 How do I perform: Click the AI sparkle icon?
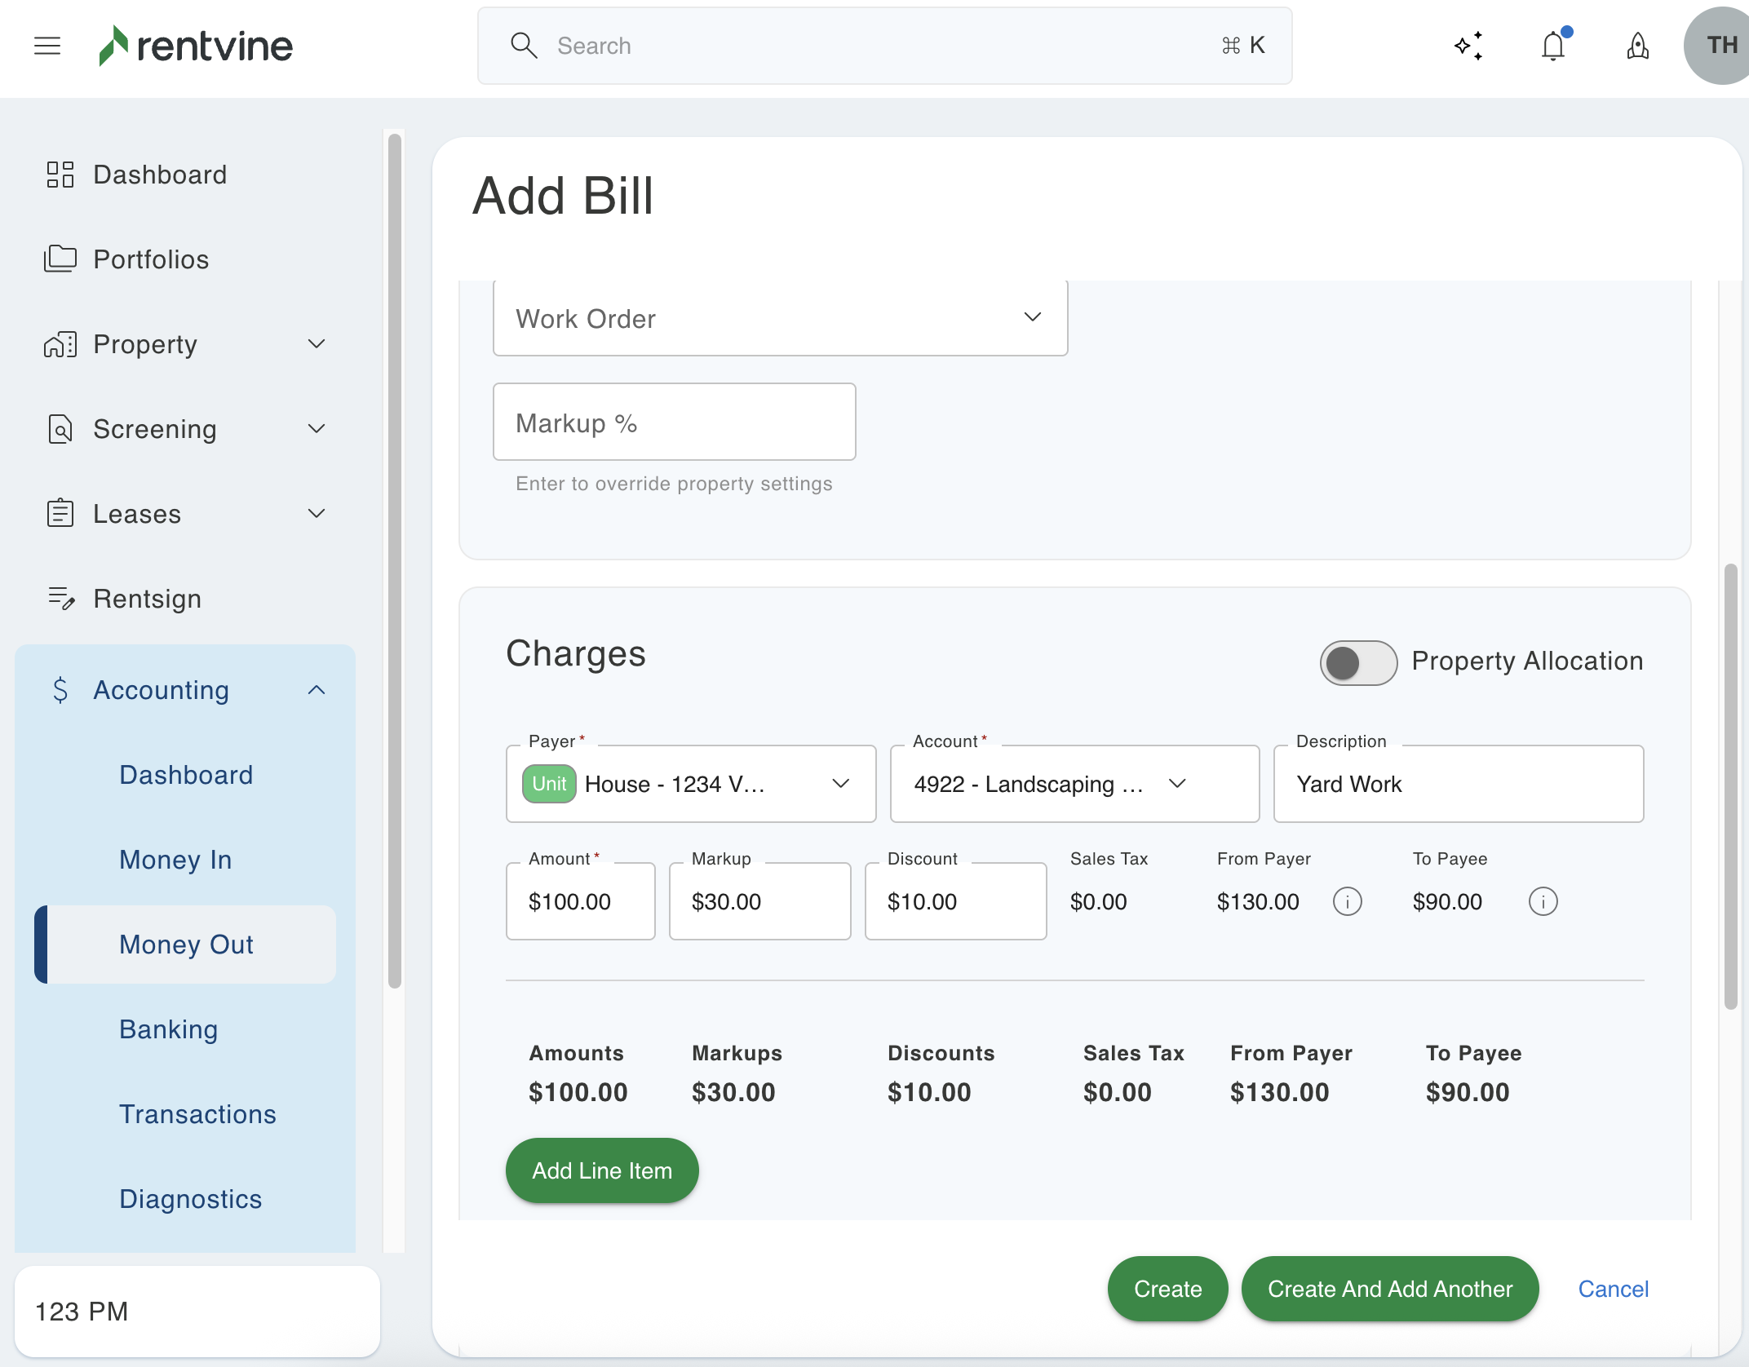coord(1468,46)
